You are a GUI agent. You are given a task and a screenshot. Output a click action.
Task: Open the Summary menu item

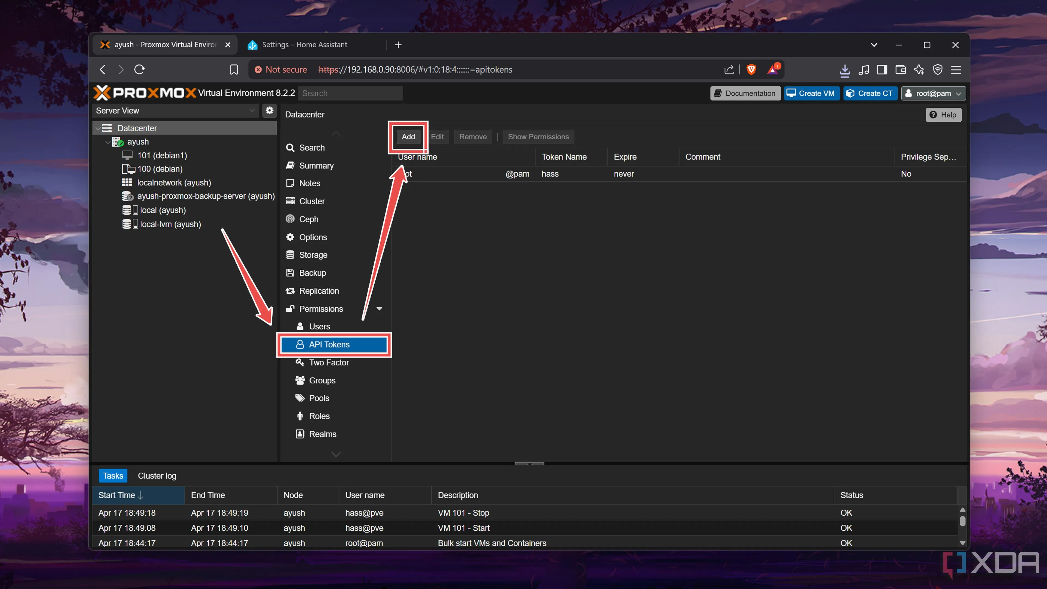[x=335, y=166]
